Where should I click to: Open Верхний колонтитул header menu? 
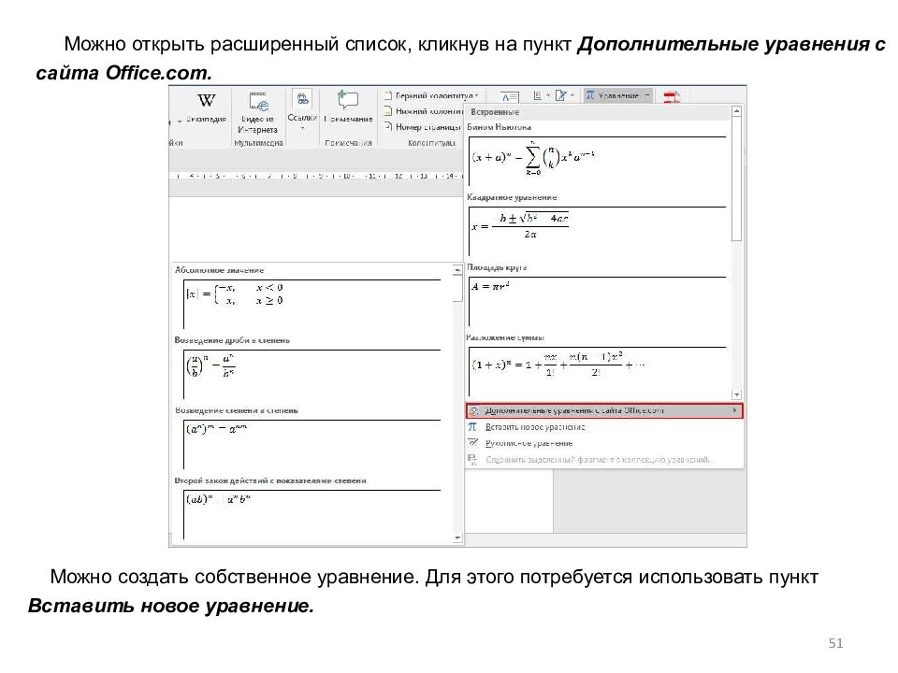click(431, 95)
